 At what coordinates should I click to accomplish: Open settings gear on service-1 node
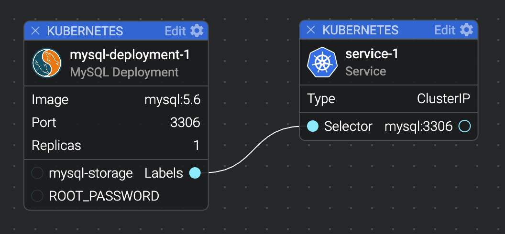[466, 30]
